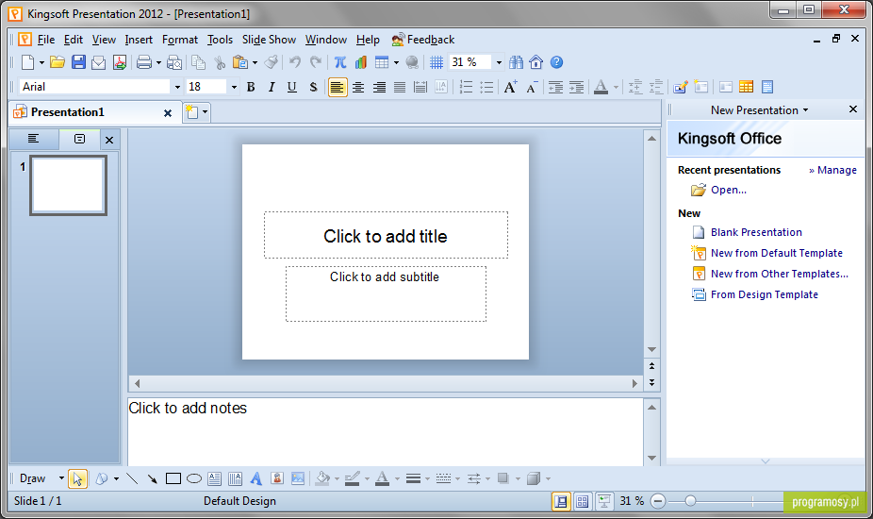Toggle Underline formatting

point(291,87)
